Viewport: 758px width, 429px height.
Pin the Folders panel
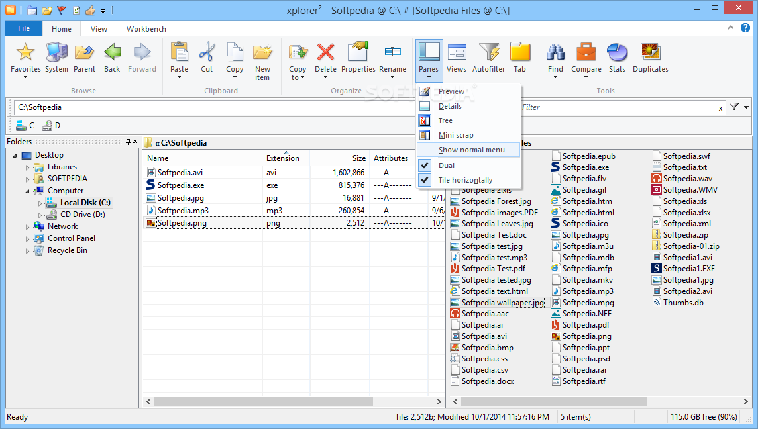[128, 142]
